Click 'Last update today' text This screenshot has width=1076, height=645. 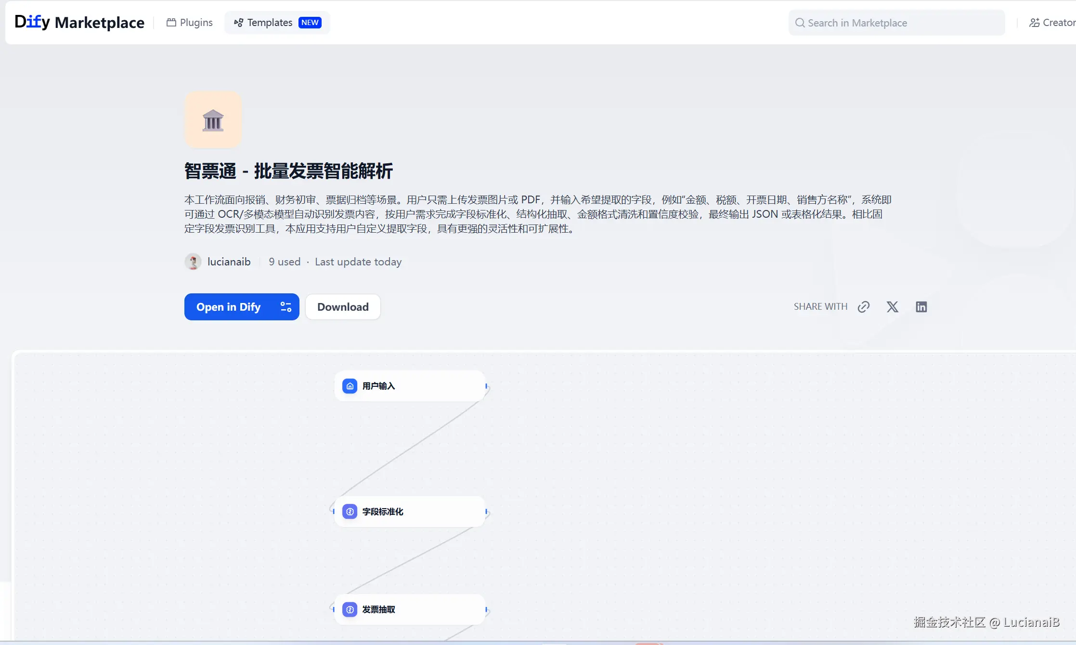tap(358, 262)
